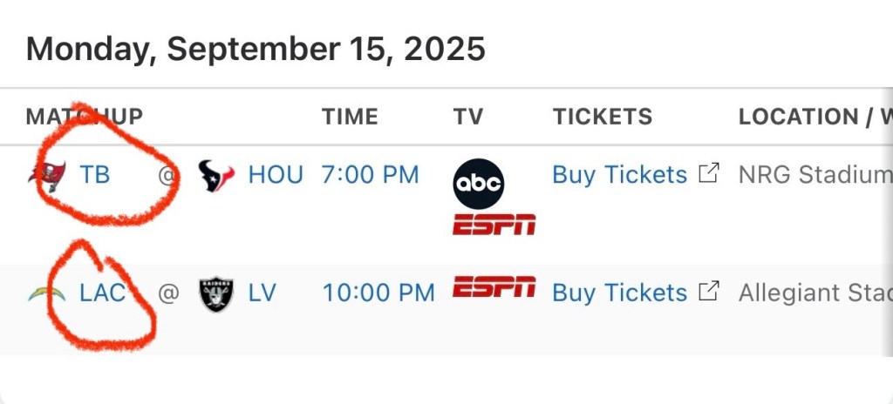Click the Houston Texans logo
Image resolution: width=893 pixels, height=404 pixels.
coord(216,175)
